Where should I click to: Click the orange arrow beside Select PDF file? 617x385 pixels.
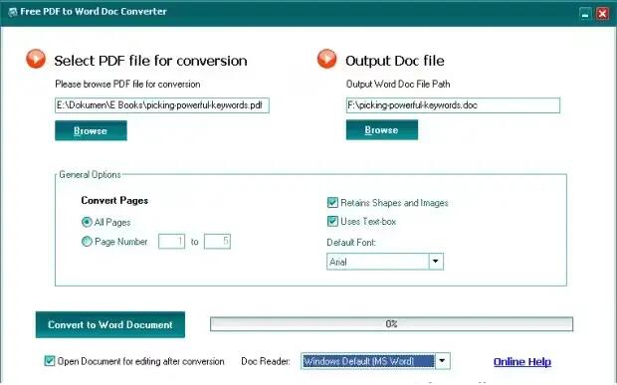click(x=36, y=59)
